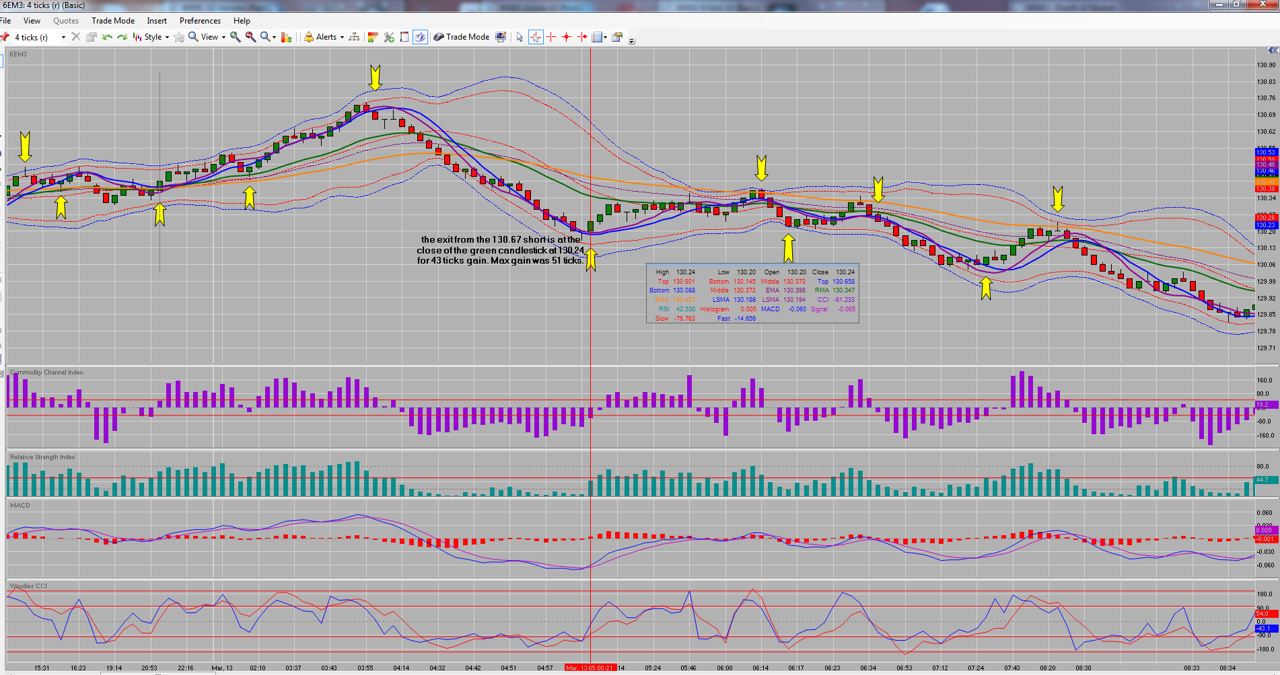Restore down the chart window

pyautogui.click(x=1236, y=4)
